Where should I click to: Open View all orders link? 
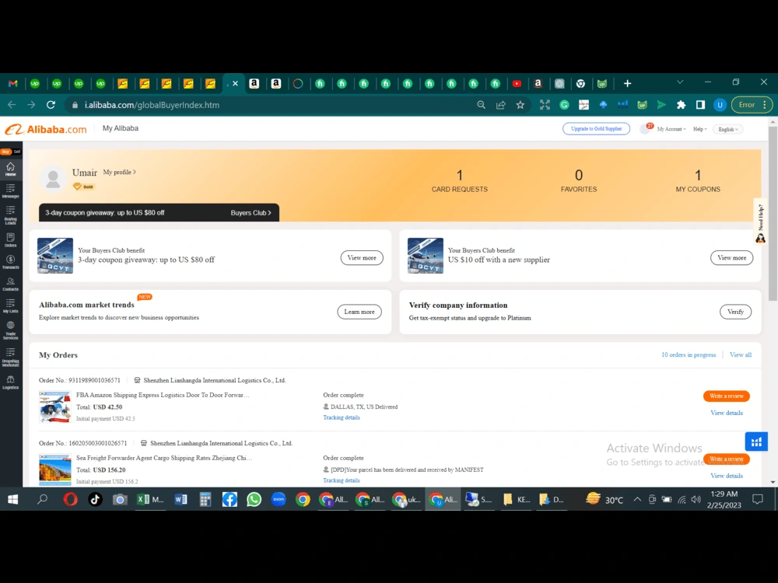click(x=741, y=355)
